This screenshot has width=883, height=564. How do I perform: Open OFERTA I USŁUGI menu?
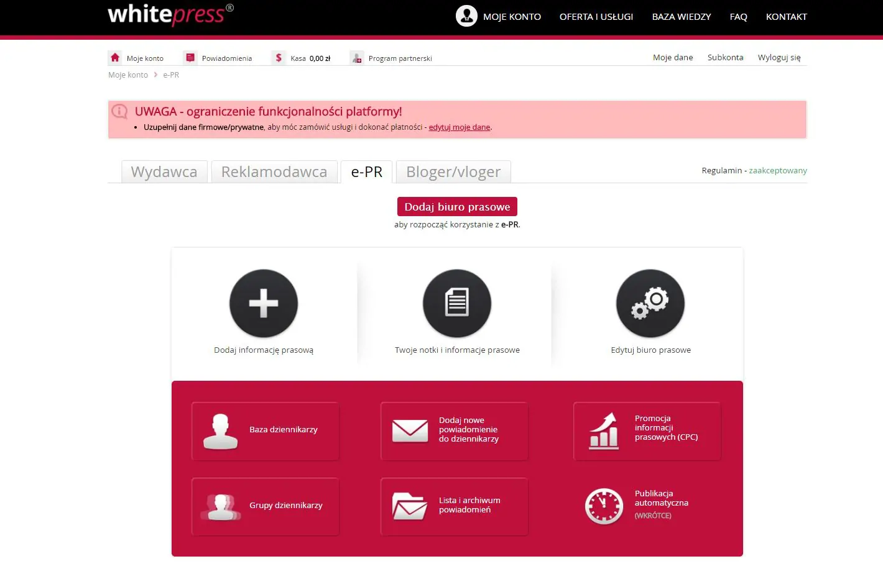click(596, 17)
